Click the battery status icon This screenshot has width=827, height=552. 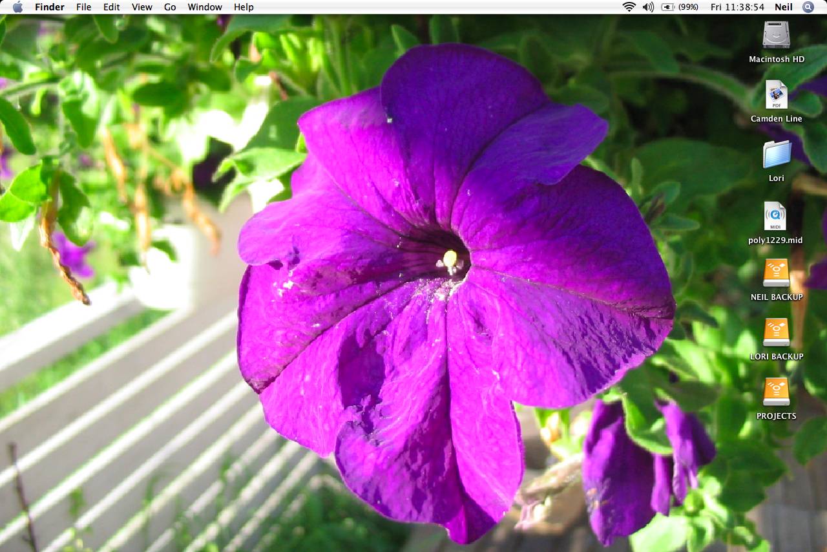(668, 7)
